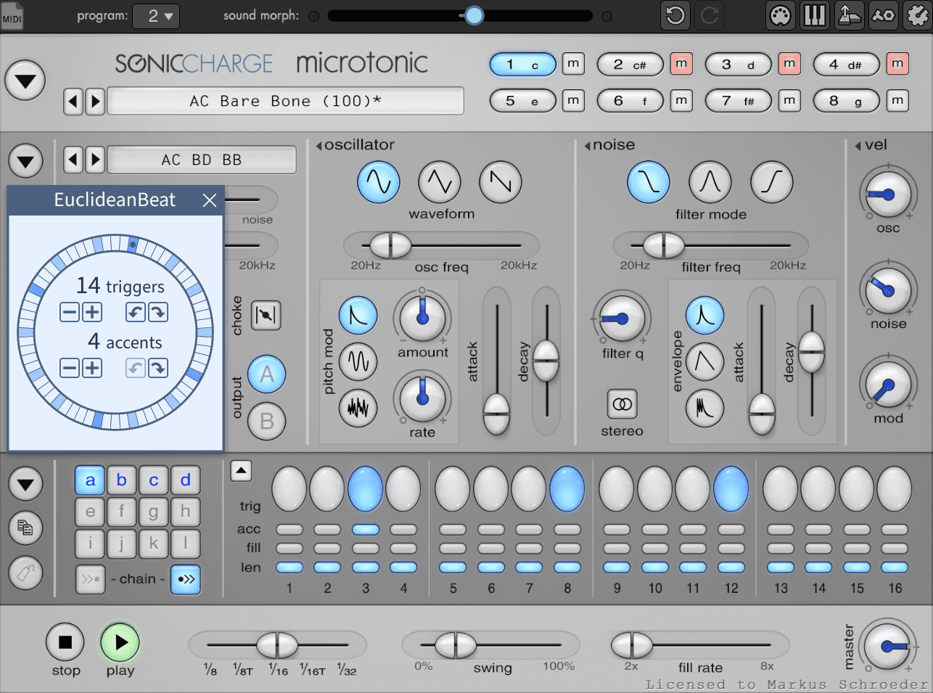Select drum channel 3 d
Screen dimensions: 933x693
point(739,65)
